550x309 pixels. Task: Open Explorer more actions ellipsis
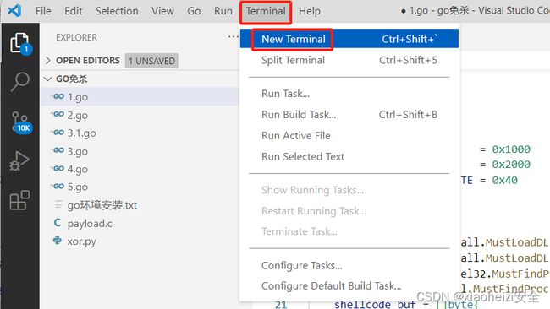coord(234,37)
